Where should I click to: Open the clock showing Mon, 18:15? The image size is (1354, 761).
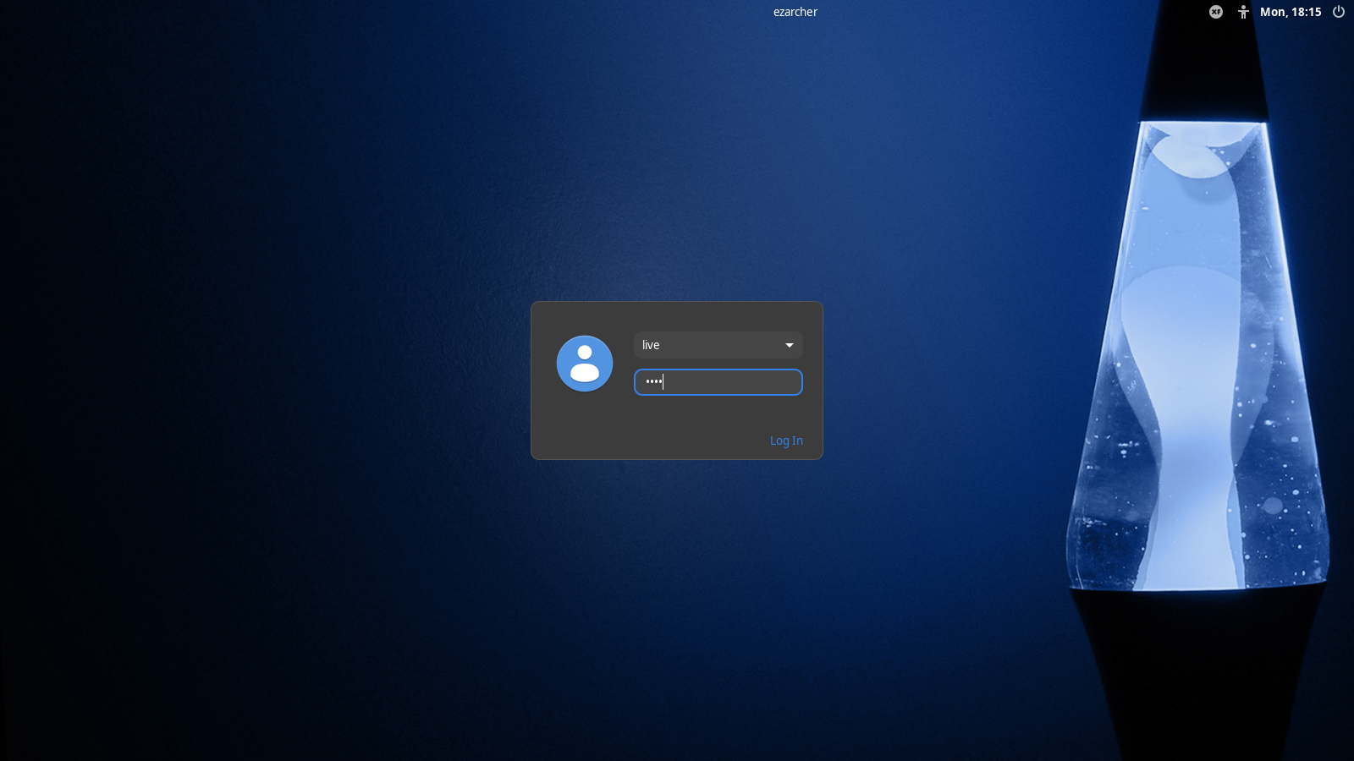point(1291,12)
